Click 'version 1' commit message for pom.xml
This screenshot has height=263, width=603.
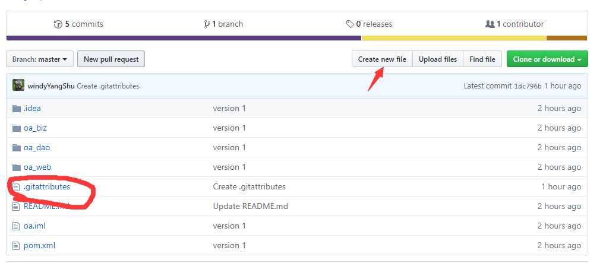click(229, 246)
